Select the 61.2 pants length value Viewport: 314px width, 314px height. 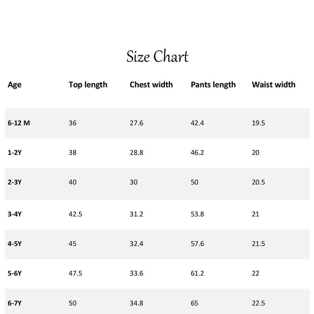(x=197, y=273)
